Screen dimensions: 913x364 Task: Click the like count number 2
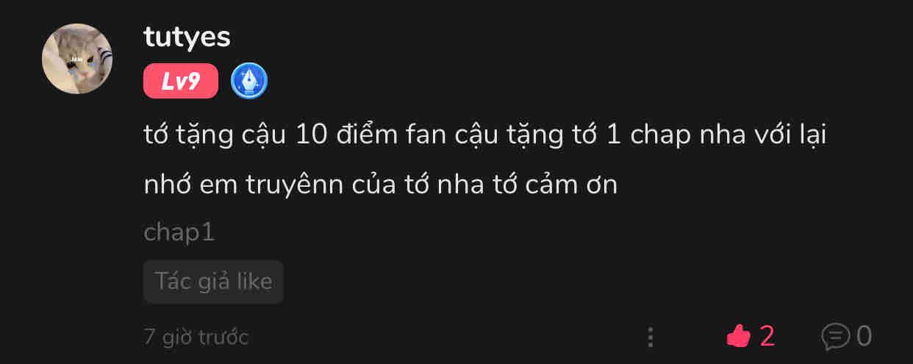(x=767, y=337)
